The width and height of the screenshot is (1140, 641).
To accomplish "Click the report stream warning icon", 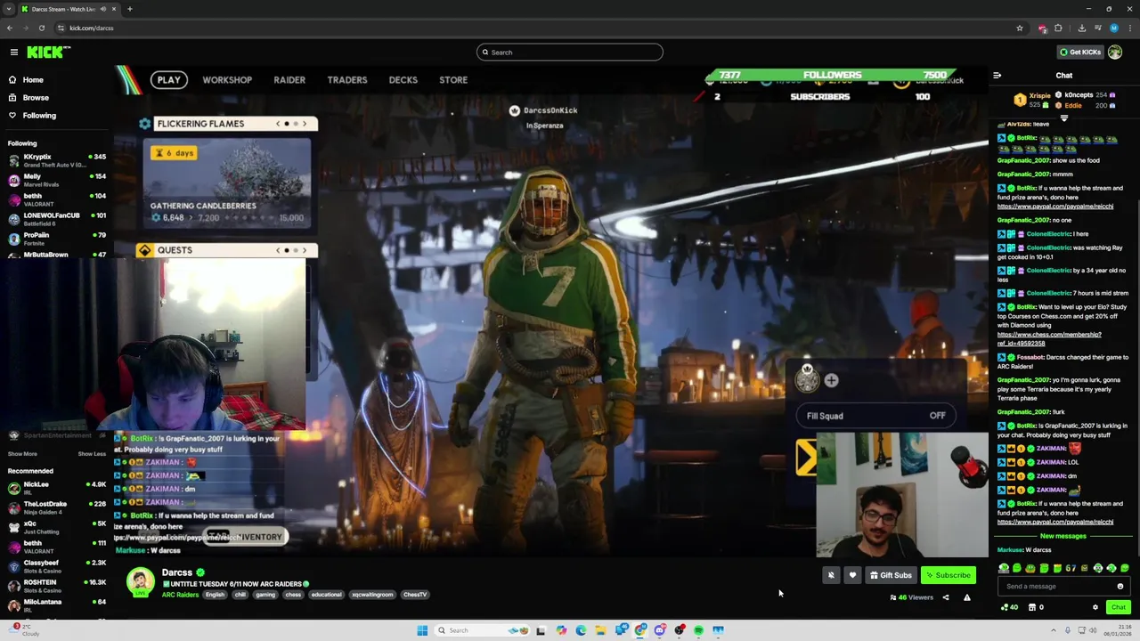I will [966, 597].
